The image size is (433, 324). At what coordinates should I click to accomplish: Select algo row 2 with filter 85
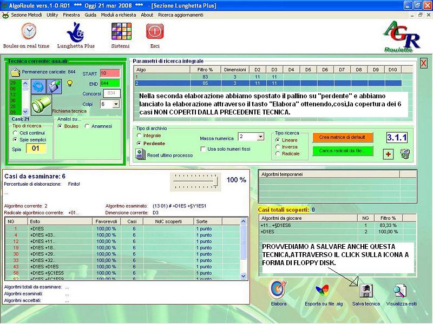point(267,83)
